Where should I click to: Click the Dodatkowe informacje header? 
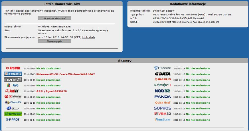click(188, 4)
